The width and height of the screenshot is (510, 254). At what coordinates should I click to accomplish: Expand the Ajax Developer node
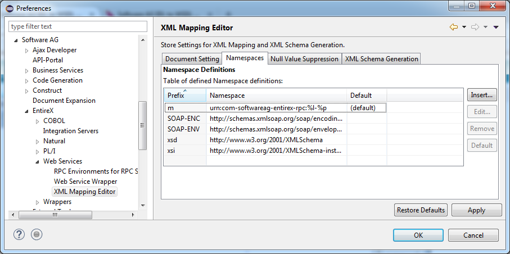click(26, 51)
